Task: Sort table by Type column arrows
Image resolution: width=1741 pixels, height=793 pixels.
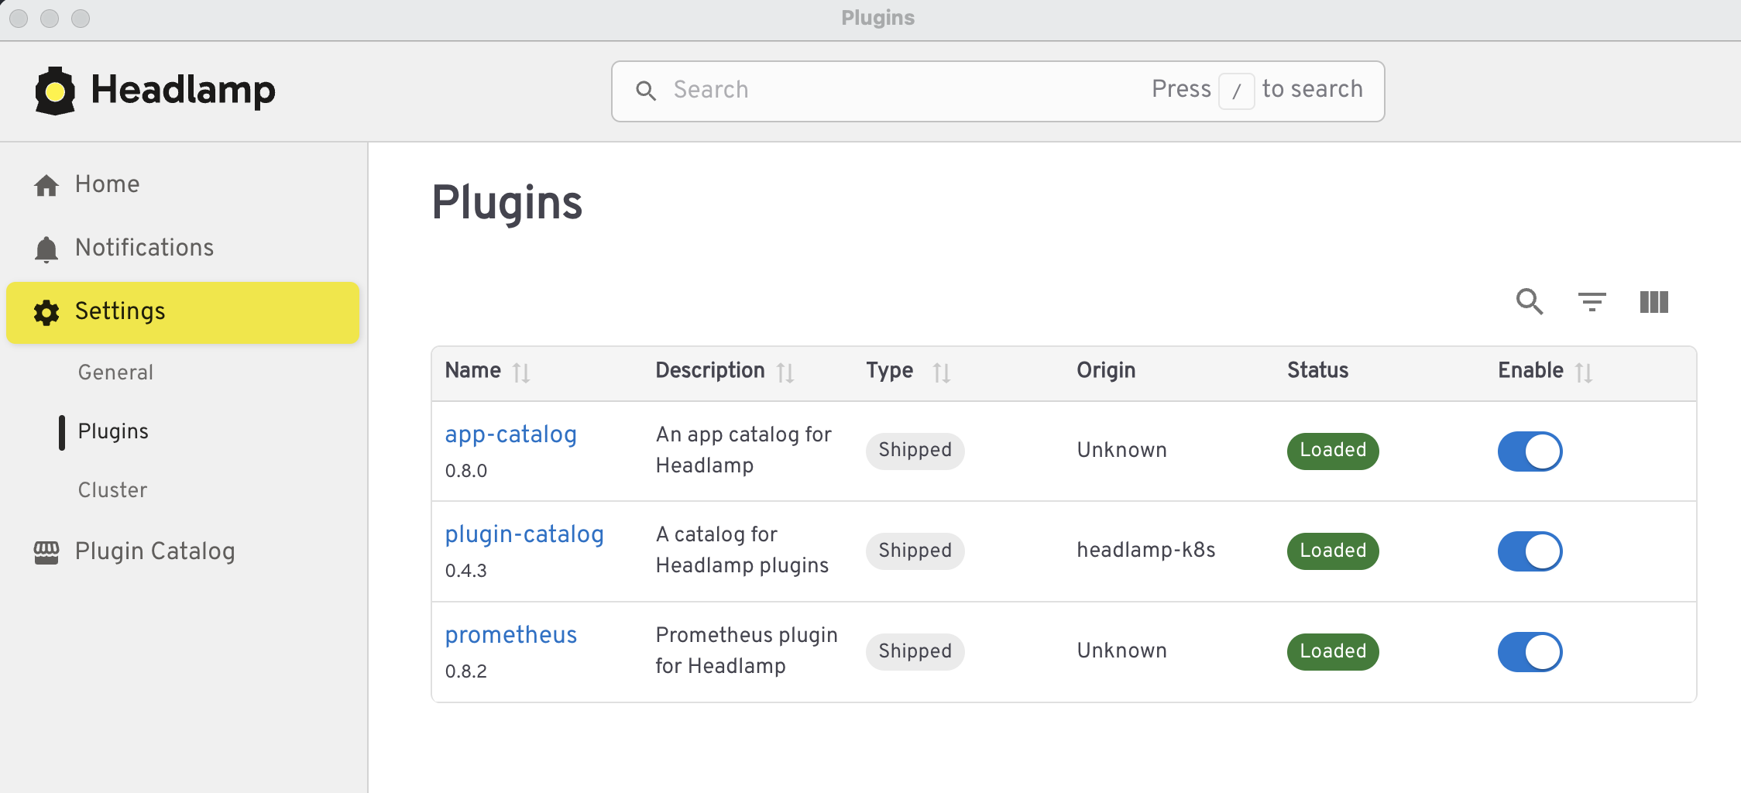Action: point(941,372)
